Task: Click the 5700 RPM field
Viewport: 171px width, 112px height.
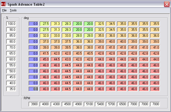Action: tap(111, 104)
